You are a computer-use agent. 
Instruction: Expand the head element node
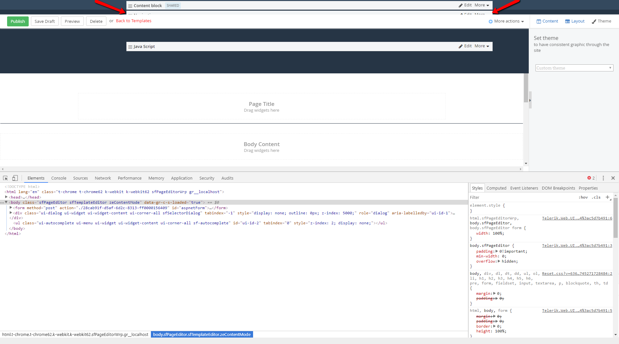tap(6, 197)
